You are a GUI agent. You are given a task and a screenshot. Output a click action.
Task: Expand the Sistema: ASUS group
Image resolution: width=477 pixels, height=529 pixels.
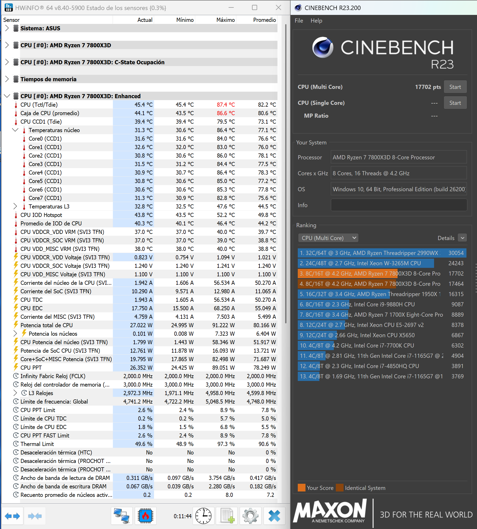click(x=7, y=28)
